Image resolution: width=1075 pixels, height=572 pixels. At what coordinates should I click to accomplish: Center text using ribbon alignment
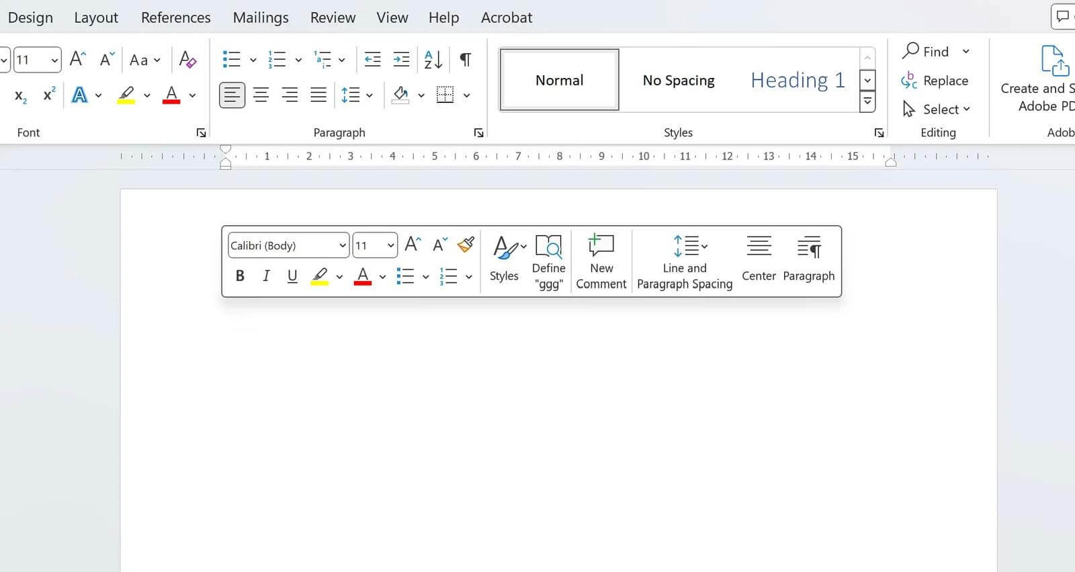point(261,95)
